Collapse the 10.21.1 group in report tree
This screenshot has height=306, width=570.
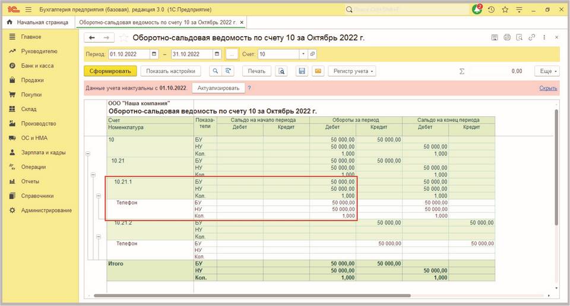click(99, 196)
